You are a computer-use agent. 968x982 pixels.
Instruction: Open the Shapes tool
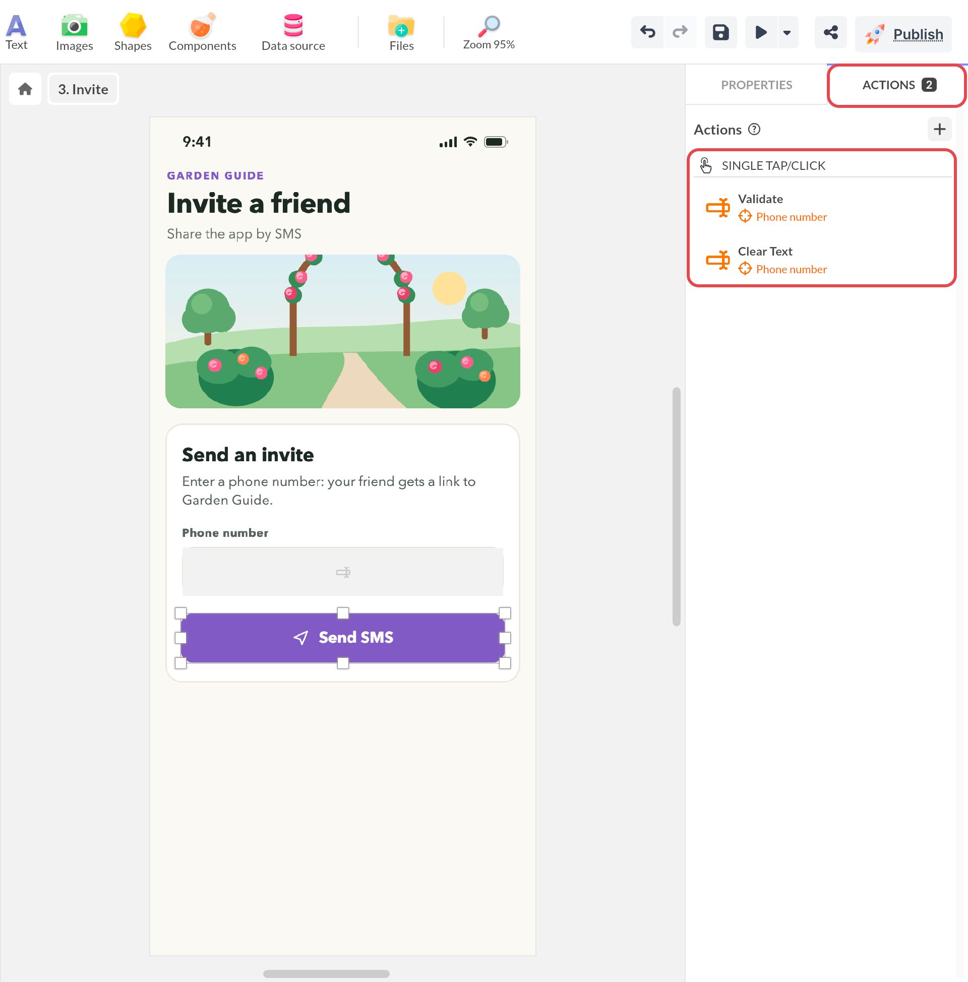133,33
